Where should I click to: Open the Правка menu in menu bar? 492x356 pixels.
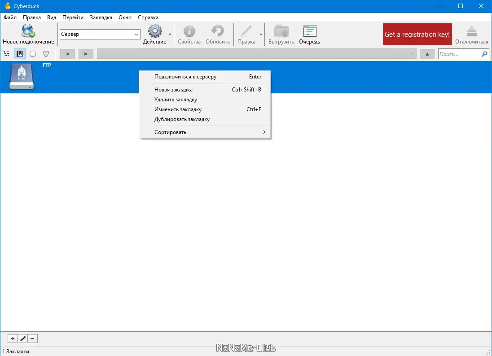coord(32,17)
